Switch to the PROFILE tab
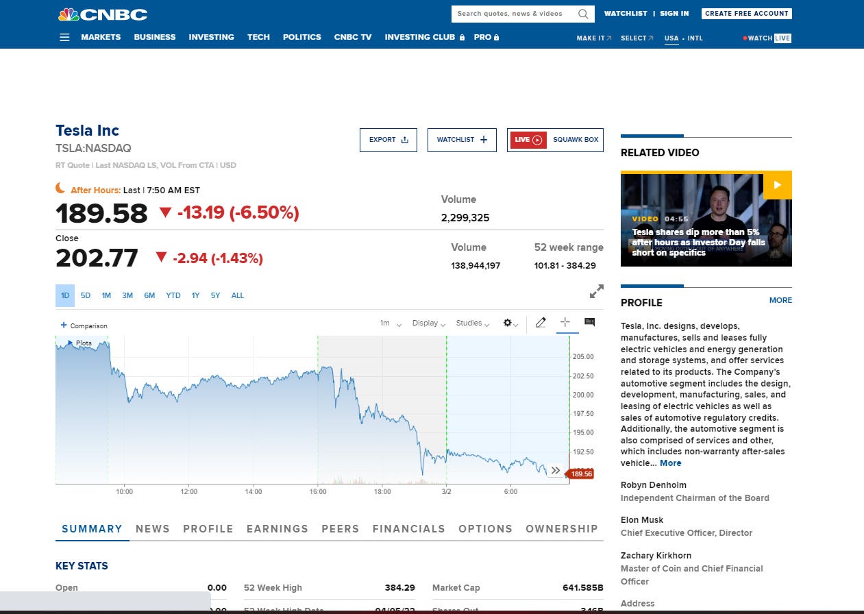This screenshot has height=614, width=864. pos(208,529)
